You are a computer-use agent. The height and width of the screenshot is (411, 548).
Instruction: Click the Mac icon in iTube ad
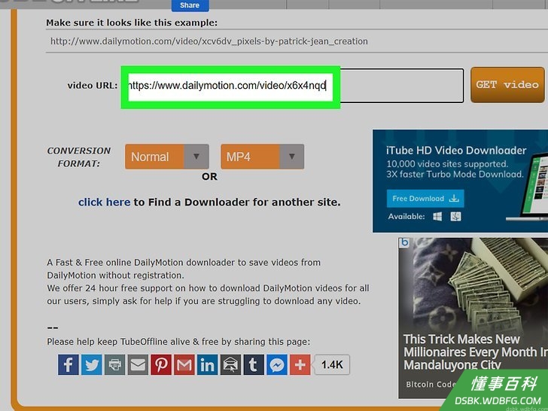pos(455,217)
